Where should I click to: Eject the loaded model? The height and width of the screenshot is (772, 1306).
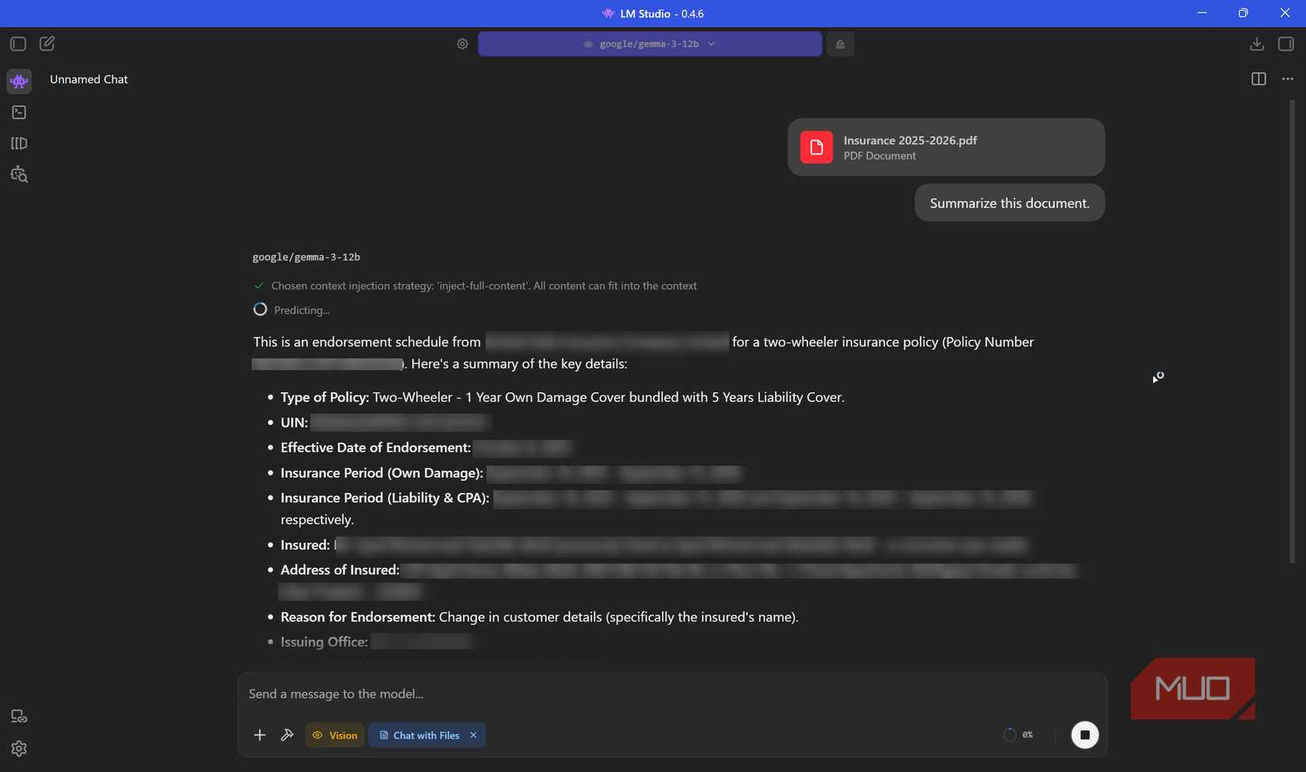click(x=840, y=44)
